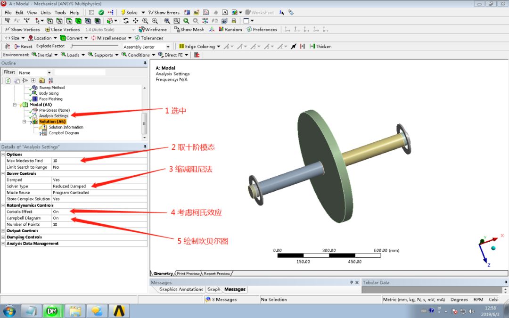Viewport: 509px width, 318px height.
Task: Open the Zoom In magnifier tool
Action: pyautogui.click(x=155, y=21)
